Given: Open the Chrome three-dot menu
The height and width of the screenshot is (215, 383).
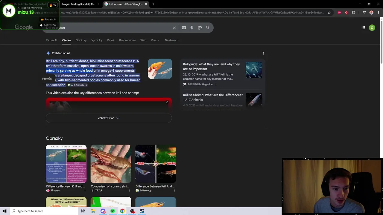Looking at the screenshot, I should 379,13.
